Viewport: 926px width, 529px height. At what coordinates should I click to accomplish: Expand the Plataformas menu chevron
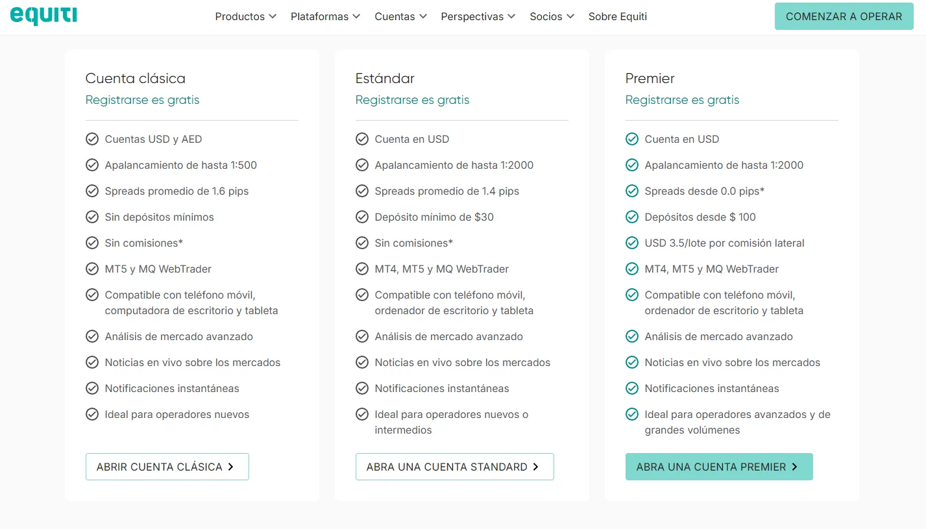point(356,17)
